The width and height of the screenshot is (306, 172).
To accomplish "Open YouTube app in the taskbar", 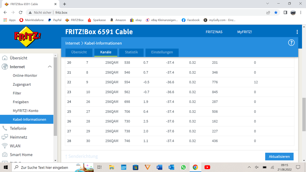I will pyautogui.click(x=207, y=167).
